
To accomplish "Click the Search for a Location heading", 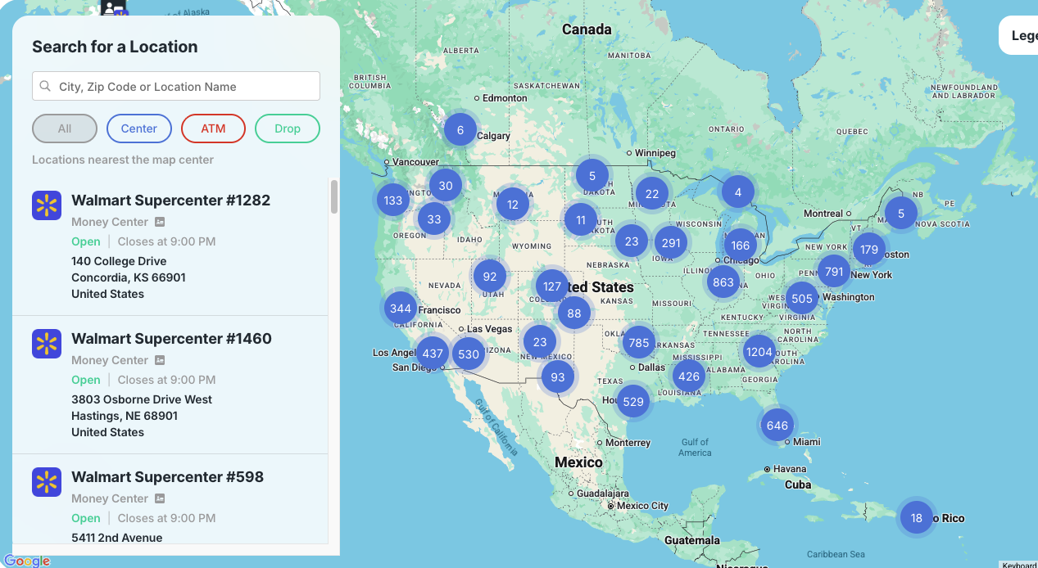I will [115, 47].
